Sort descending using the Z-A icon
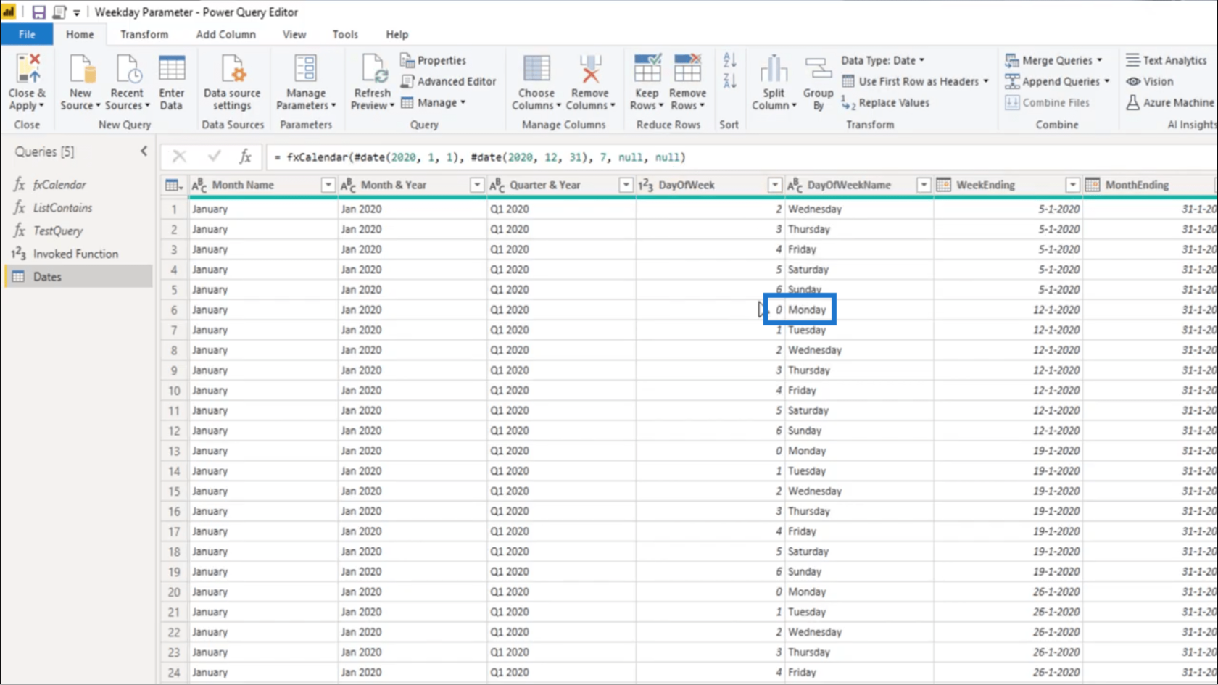 click(729, 80)
